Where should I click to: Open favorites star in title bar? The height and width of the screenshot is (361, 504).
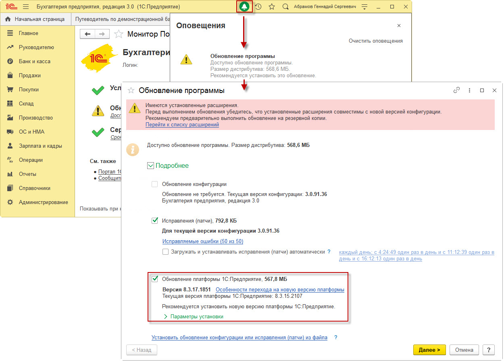point(272,7)
